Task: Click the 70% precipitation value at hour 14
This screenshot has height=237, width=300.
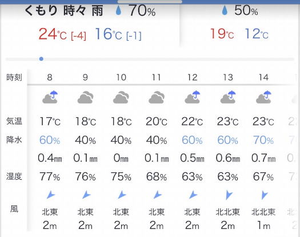Action: tap(263, 140)
